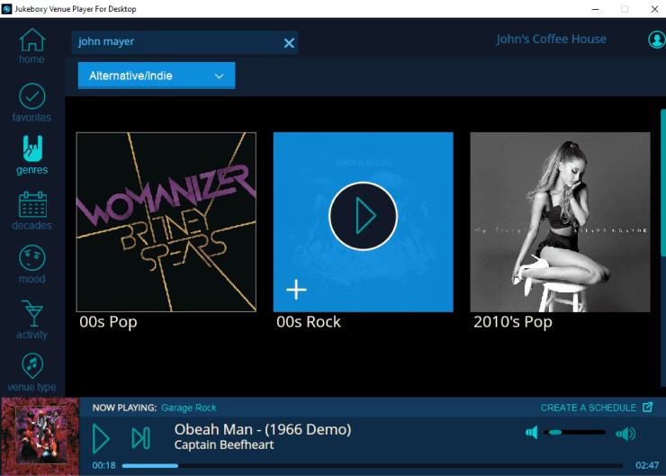Click the 00s Pop label

[108, 322]
